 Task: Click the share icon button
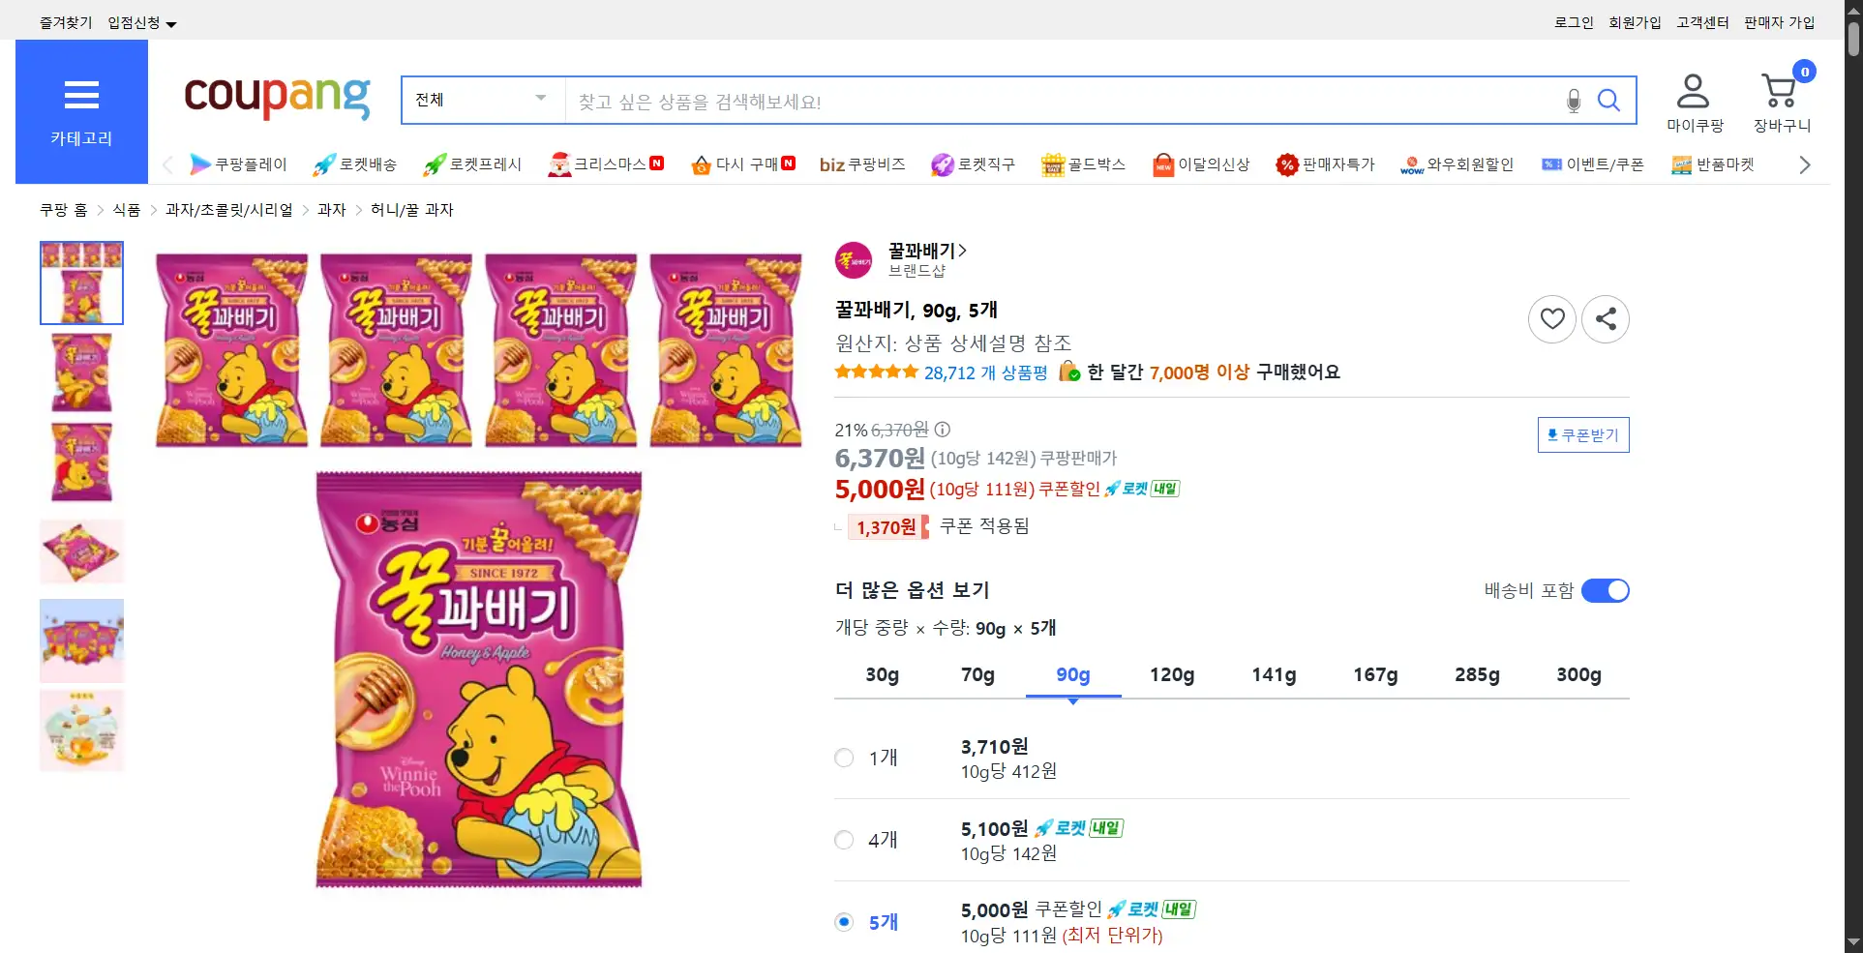[1606, 318]
